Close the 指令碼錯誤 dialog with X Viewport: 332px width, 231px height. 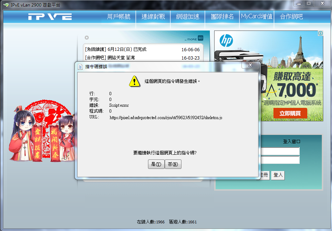point(250,65)
